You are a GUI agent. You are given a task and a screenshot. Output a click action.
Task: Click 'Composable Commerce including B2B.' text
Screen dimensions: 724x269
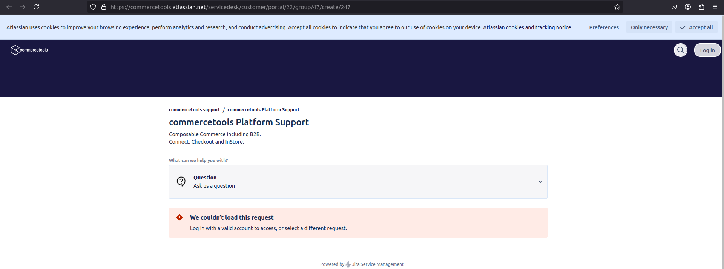pos(215,134)
